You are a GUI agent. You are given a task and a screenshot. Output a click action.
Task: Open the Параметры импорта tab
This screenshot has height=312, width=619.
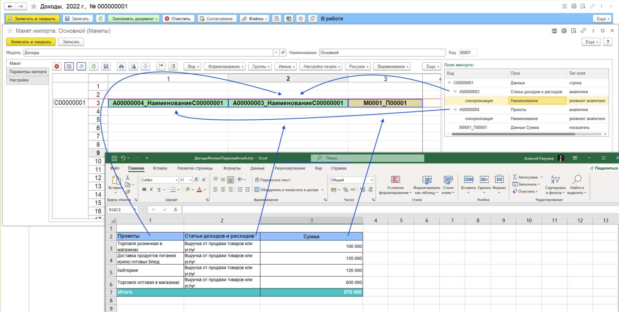(28, 72)
